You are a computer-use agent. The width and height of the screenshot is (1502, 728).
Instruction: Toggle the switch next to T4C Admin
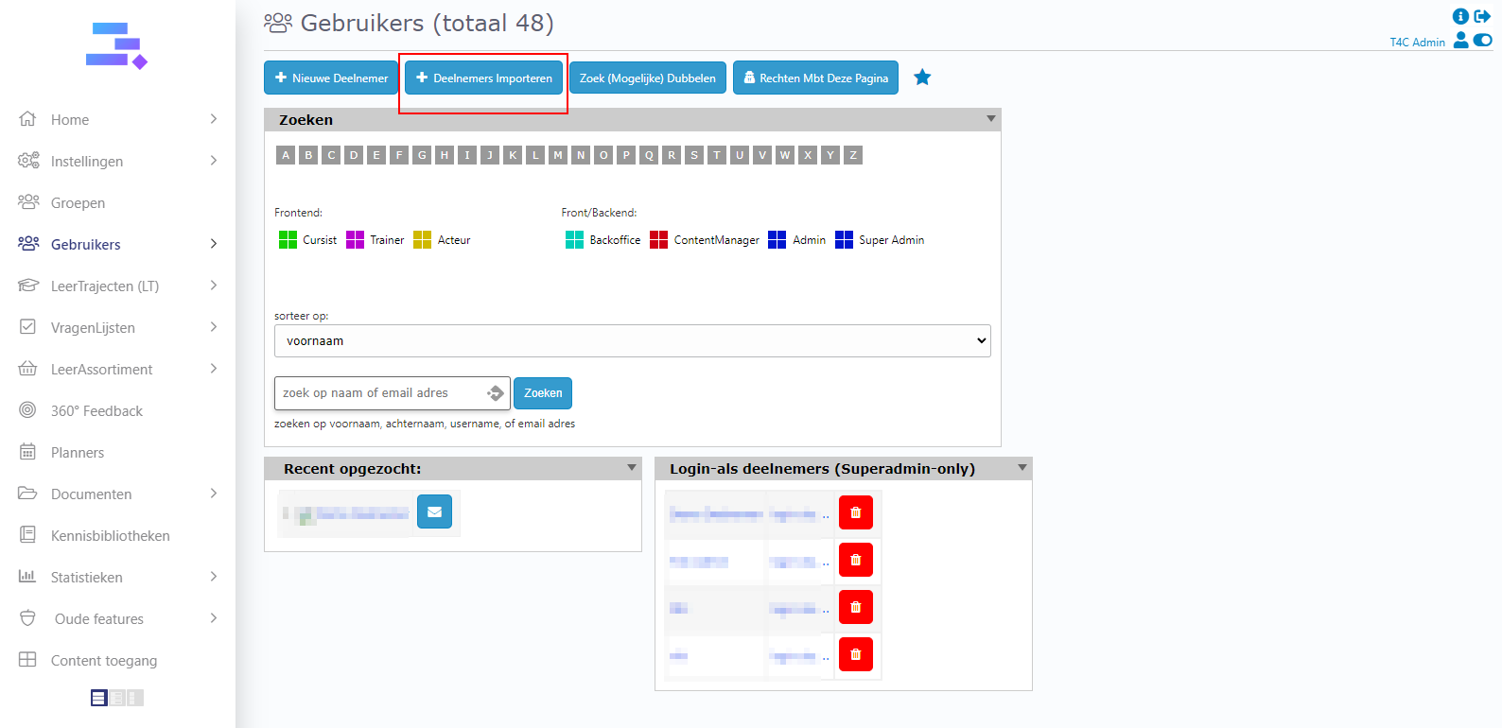(1482, 40)
